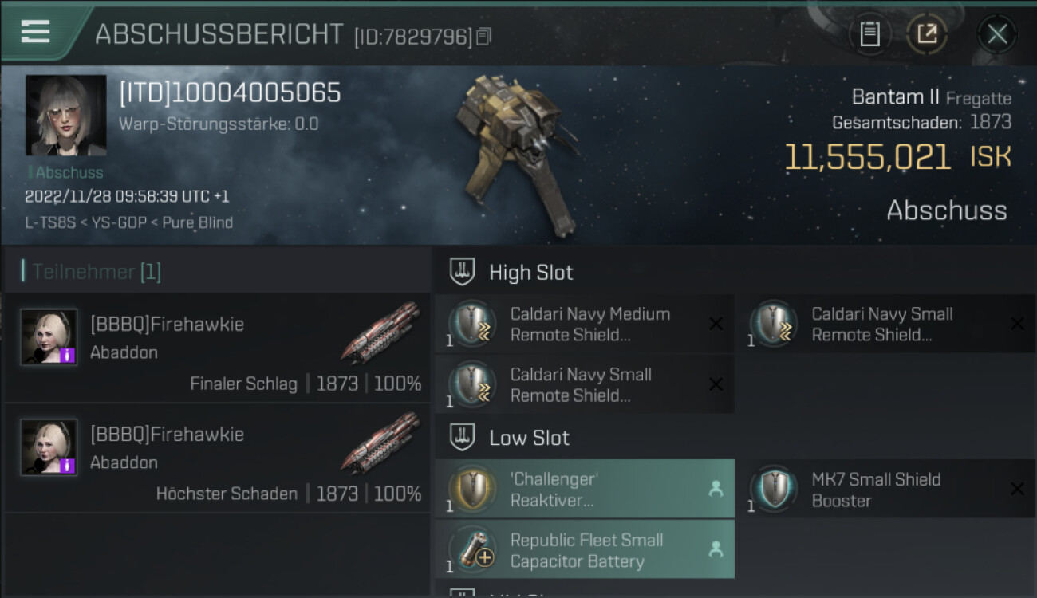Select Republic Fleet Small Capacitor Battery

(x=584, y=550)
